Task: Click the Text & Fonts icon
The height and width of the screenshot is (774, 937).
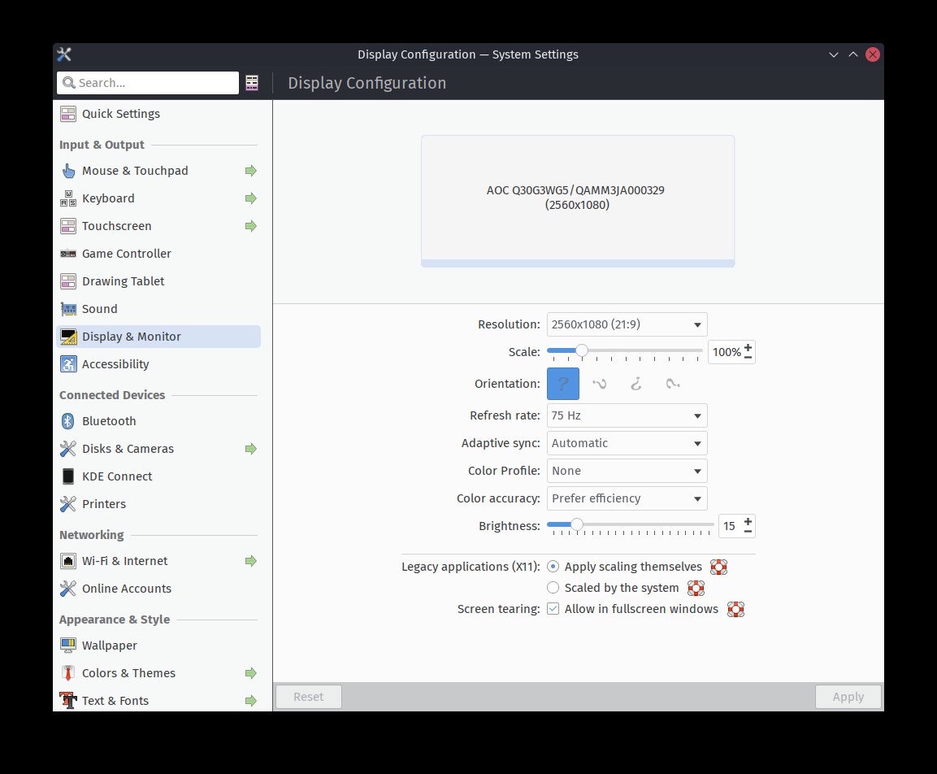Action: [x=68, y=701]
